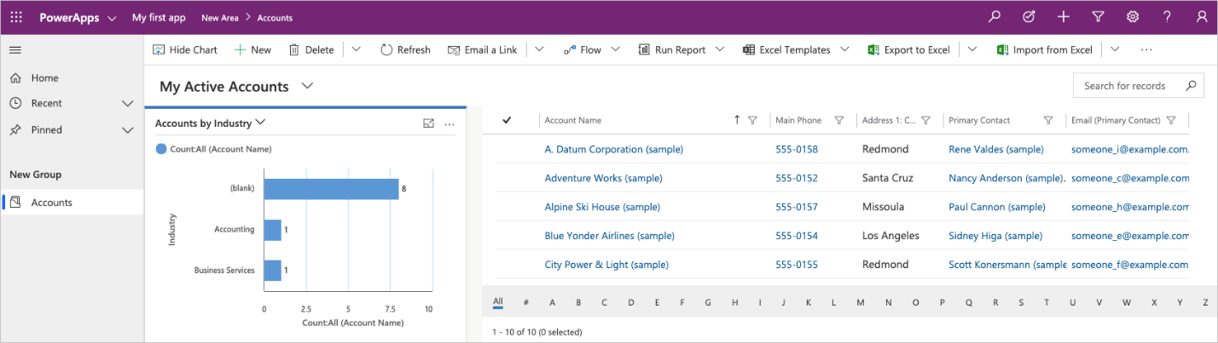This screenshot has height=343, width=1218.
Task: Open the dropdown arrow next to Import from Excel
Action: tap(1115, 49)
